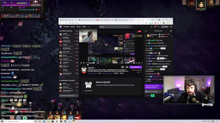Open MOONMOON channel in sidebar

click(x=69, y=49)
